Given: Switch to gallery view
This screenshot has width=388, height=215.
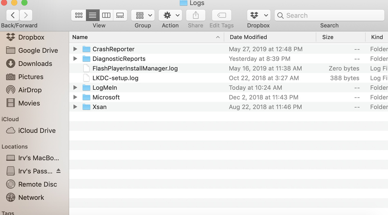Looking at the screenshot, I should tap(120, 16).
